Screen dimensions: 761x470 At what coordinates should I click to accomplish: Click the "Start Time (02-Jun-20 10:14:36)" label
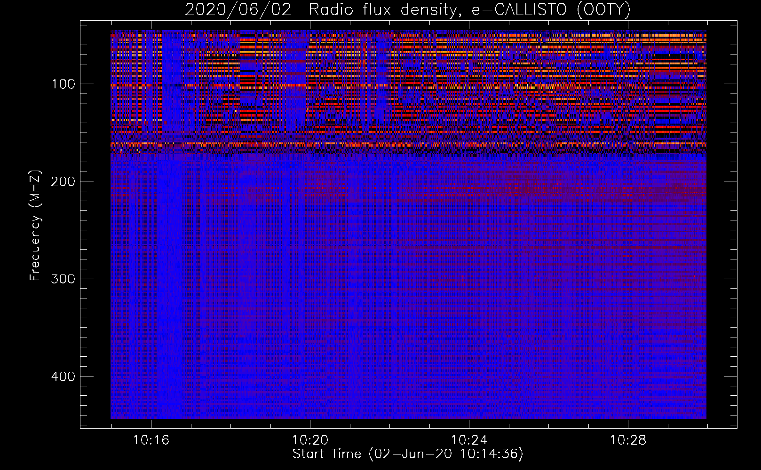pos(408,454)
